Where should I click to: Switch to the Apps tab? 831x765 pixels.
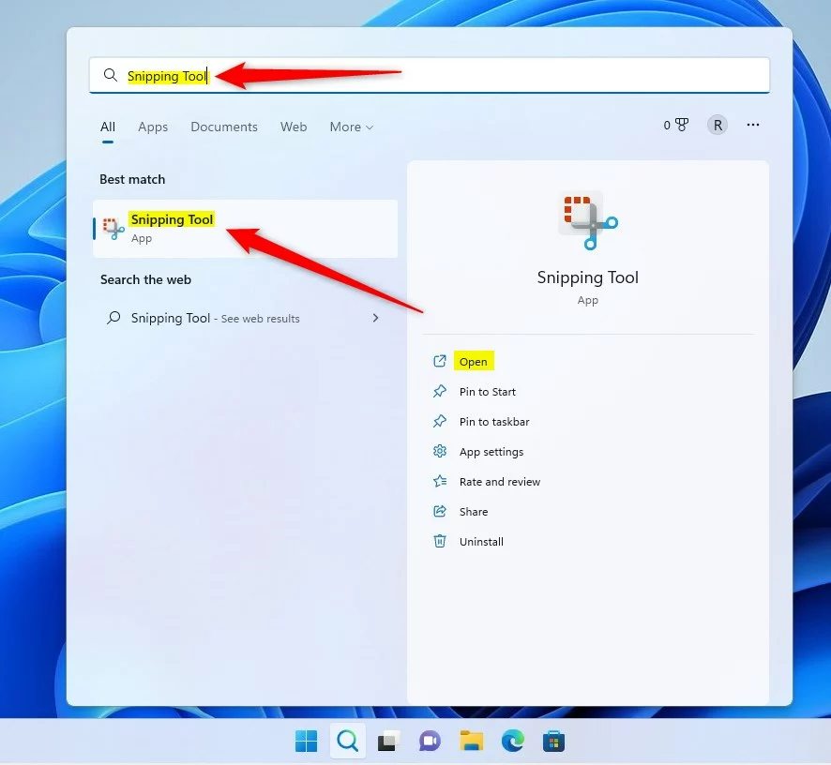tap(153, 127)
